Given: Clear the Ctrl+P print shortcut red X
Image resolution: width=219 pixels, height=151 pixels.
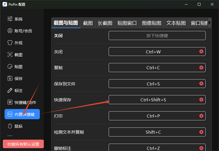Looking at the screenshot, I should click(x=201, y=116).
